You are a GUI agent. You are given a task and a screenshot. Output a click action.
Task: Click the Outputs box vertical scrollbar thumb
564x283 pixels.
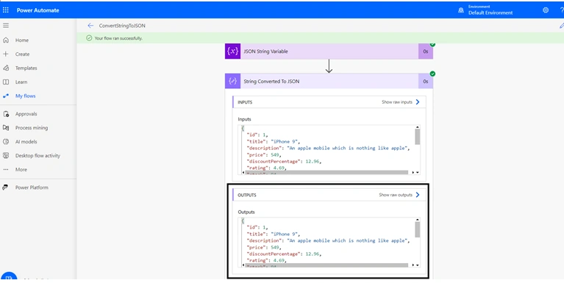tap(417, 230)
